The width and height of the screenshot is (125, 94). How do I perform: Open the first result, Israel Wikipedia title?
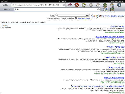[117, 26]
